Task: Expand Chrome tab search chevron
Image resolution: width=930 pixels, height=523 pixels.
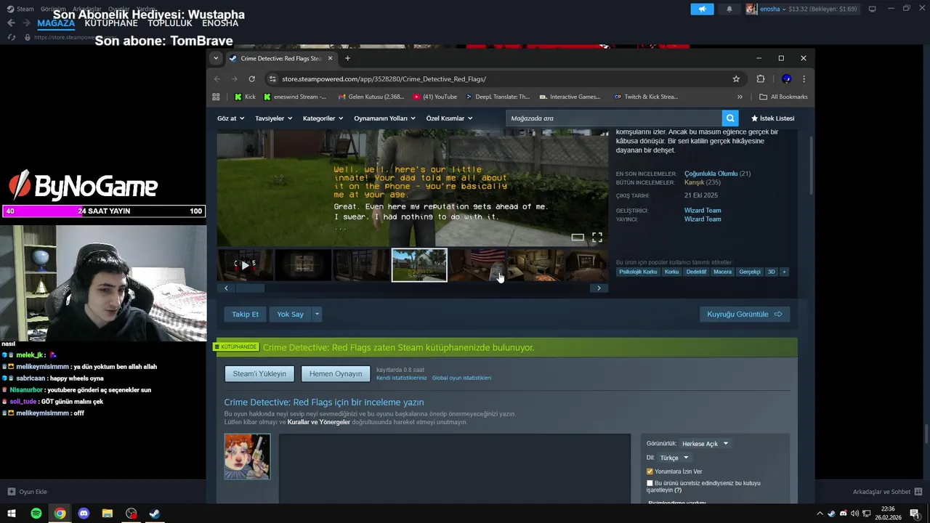Action: (216, 58)
